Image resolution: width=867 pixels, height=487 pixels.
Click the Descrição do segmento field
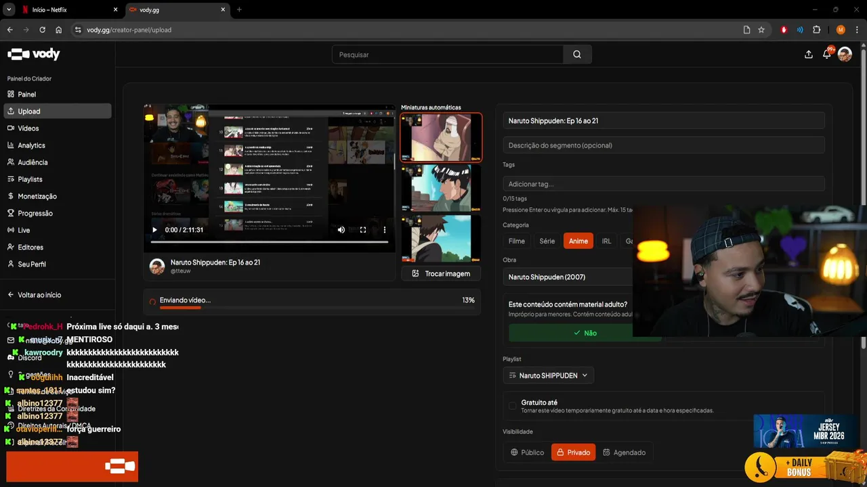point(664,145)
